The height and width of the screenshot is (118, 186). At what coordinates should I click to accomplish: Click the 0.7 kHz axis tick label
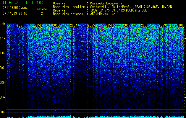2,97
